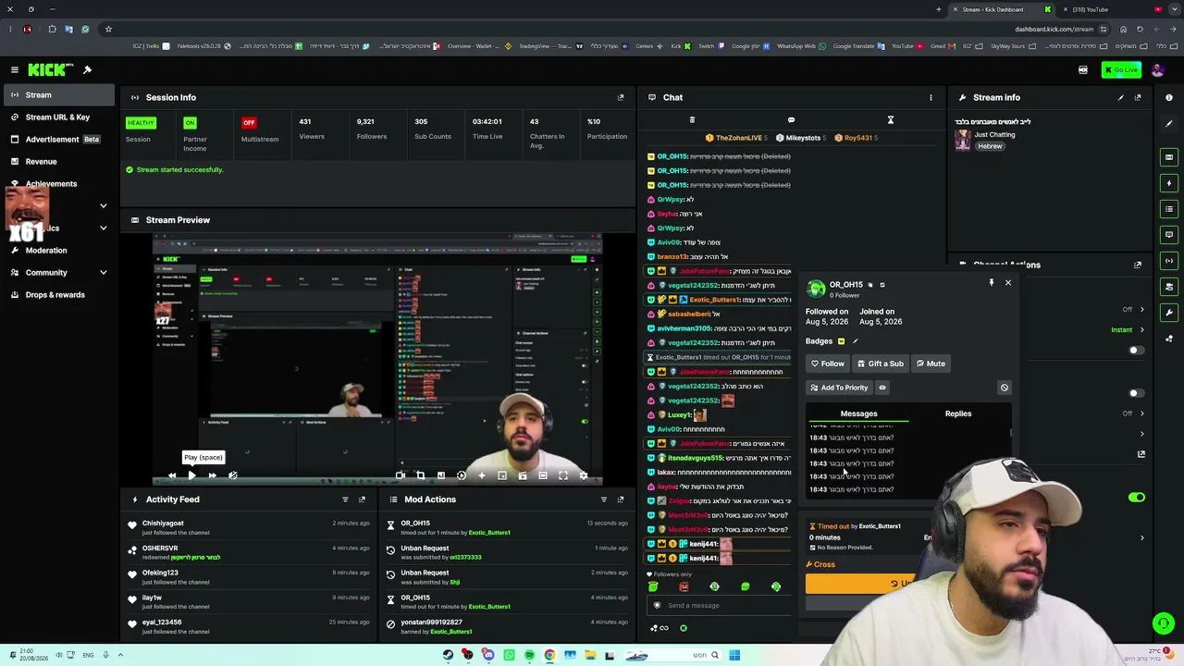Click Add To Priority button
1184x666 pixels.
point(839,388)
